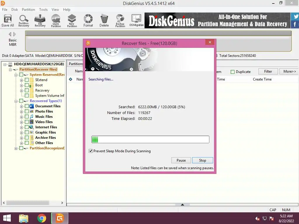Viewport: 299px width, 224px height.
Task: Open Backup Partition tool
Action: click(120, 21)
